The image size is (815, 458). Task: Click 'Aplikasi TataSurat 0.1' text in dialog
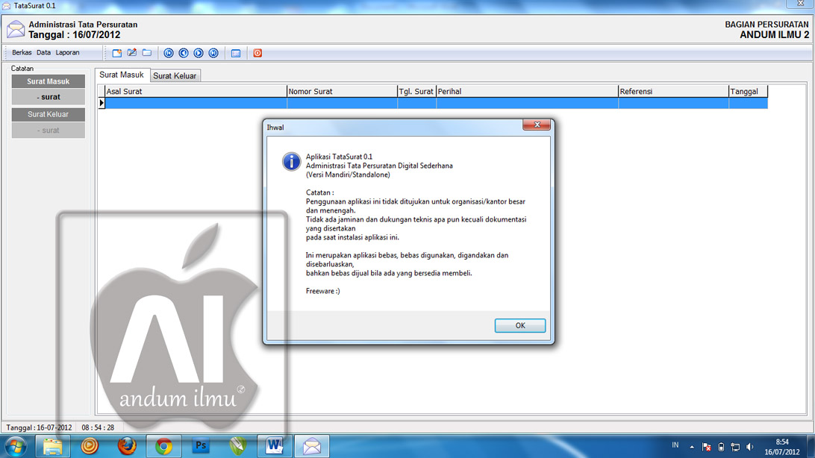[339, 157]
